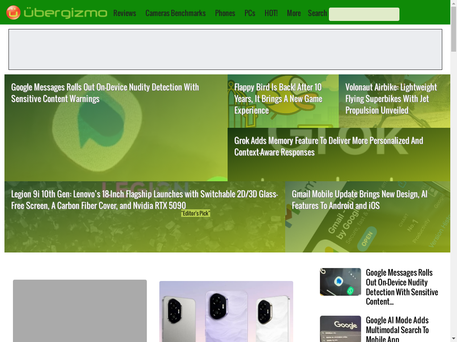Open the sidebar Google Messages Rolls Out link

[402, 287]
